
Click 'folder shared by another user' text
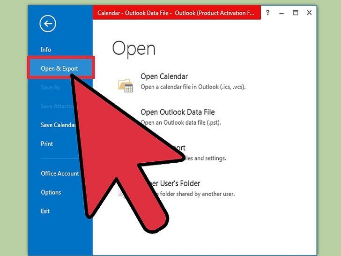[197, 194]
